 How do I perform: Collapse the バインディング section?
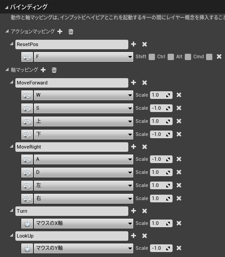click(7, 7)
